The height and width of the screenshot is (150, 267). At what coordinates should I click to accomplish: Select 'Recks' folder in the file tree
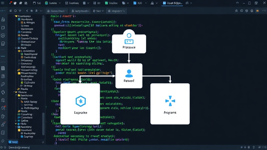click(24, 89)
